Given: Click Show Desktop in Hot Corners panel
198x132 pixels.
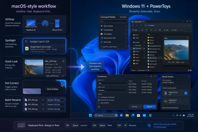Looking at the screenshot, I should (53, 89).
